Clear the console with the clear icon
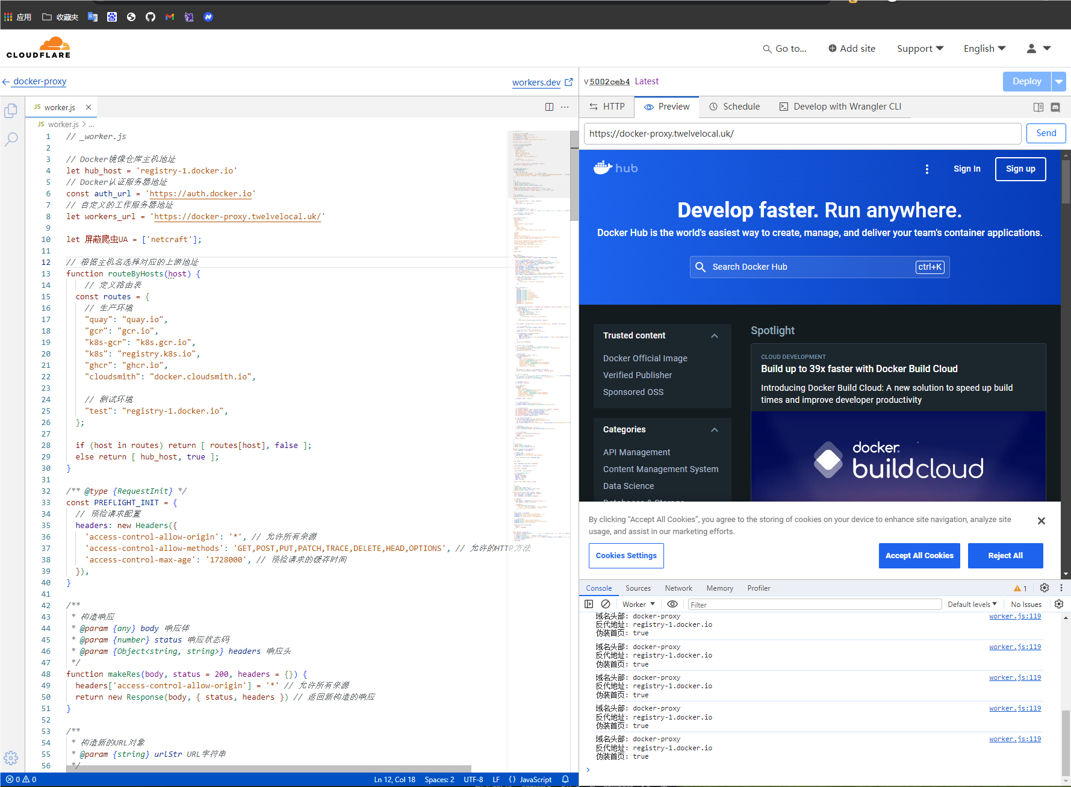Image resolution: width=1071 pixels, height=787 pixels. [x=606, y=604]
